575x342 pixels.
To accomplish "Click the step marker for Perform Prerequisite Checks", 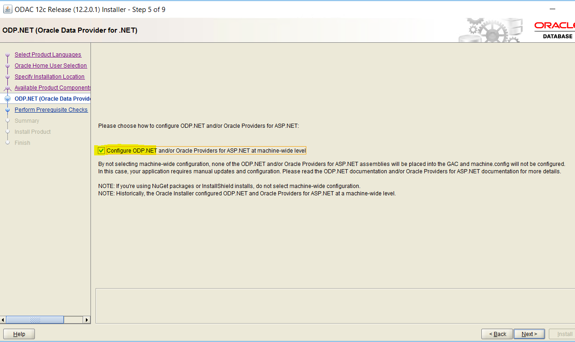I will [7, 110].
